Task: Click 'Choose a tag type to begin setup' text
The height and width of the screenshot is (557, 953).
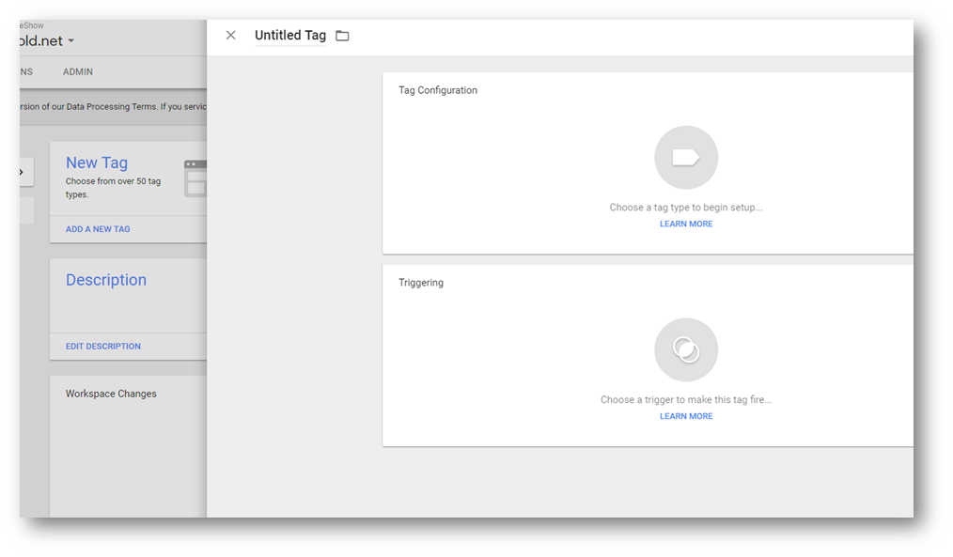Action: 686,208
